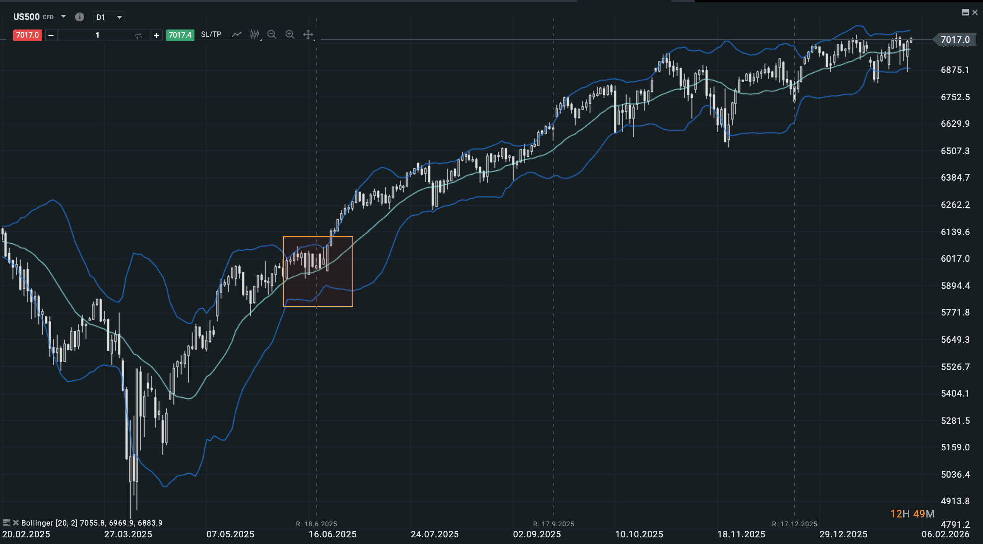The width and height of the screenshot is (983, 544).
Task: Open the SL/TP settings
Action: click(x=211, y=34)
